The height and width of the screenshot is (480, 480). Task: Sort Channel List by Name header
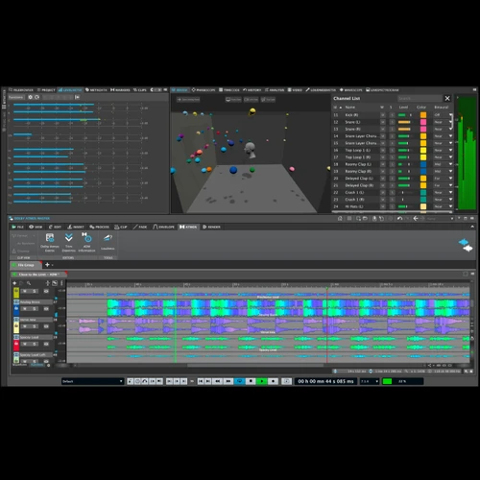pyautogui.click(x=350, y=108)
